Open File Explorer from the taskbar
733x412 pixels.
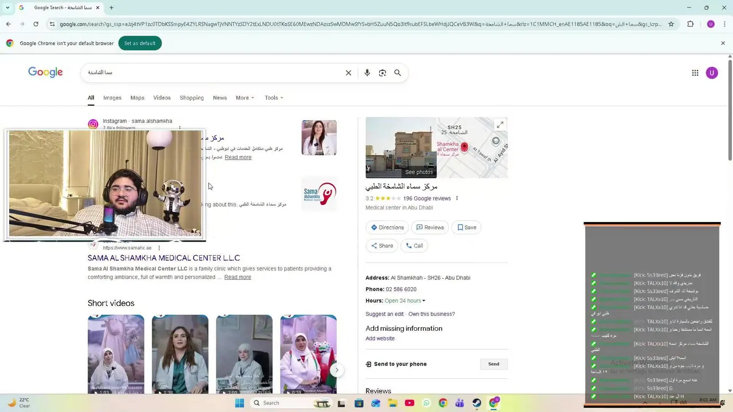point(393,403)
